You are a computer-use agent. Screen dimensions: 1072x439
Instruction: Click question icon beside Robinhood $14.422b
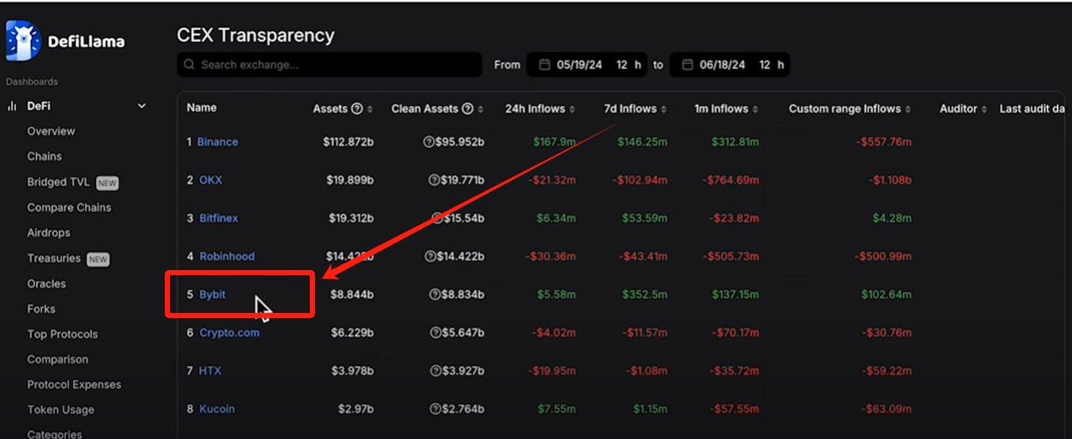point(430,256)
